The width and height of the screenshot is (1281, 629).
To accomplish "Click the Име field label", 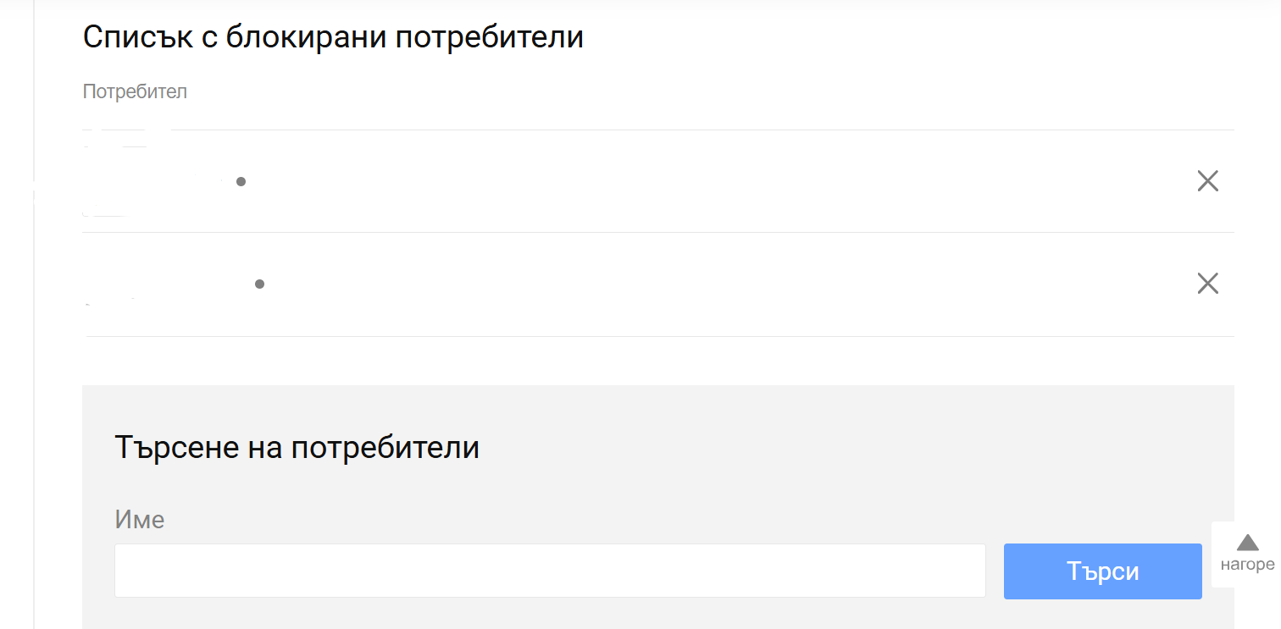I will 139,519.
